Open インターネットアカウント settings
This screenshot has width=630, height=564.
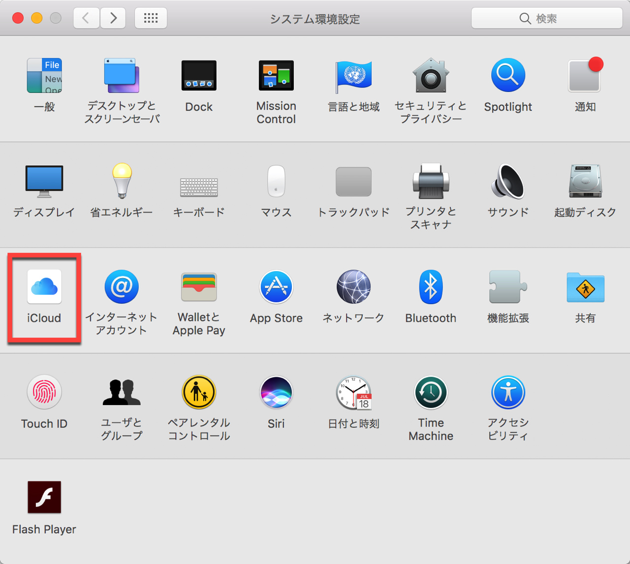point(122,286)
